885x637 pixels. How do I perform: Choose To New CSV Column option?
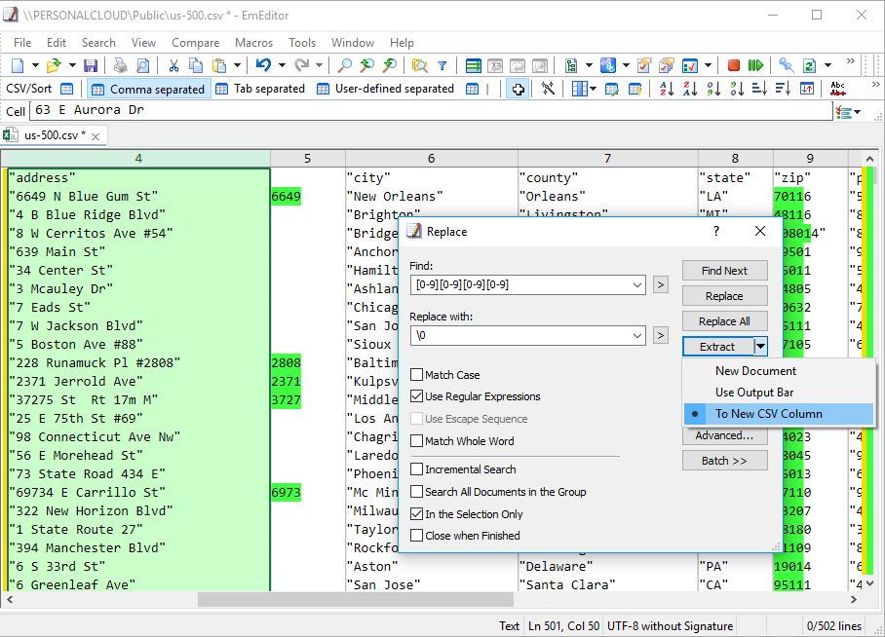779,414
